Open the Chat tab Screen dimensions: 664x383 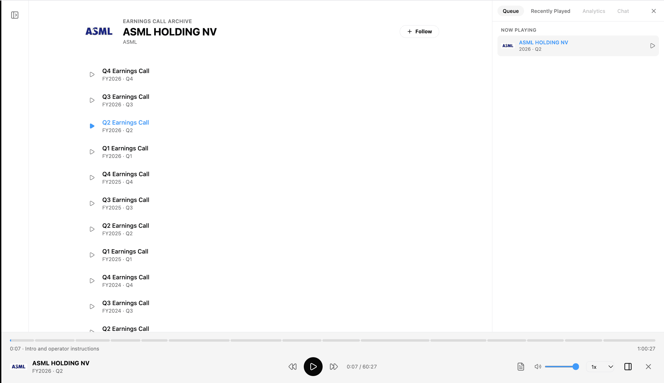623,11
